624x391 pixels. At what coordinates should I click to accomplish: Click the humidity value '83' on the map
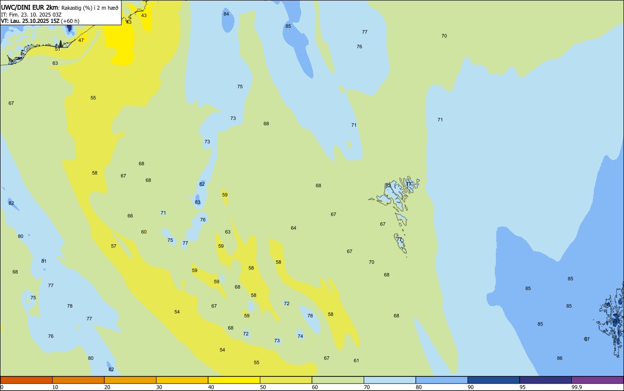197,202
